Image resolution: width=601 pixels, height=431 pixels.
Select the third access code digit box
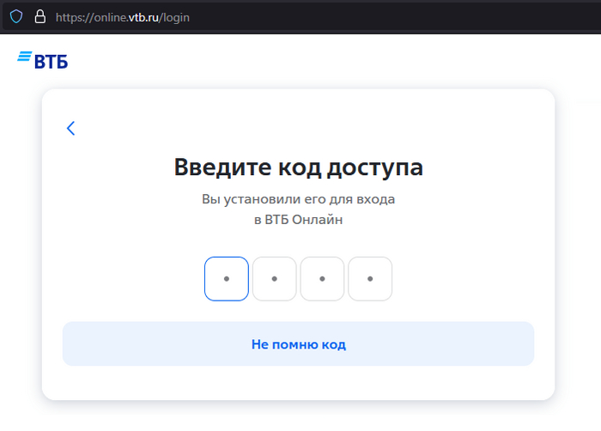point(322,279)
